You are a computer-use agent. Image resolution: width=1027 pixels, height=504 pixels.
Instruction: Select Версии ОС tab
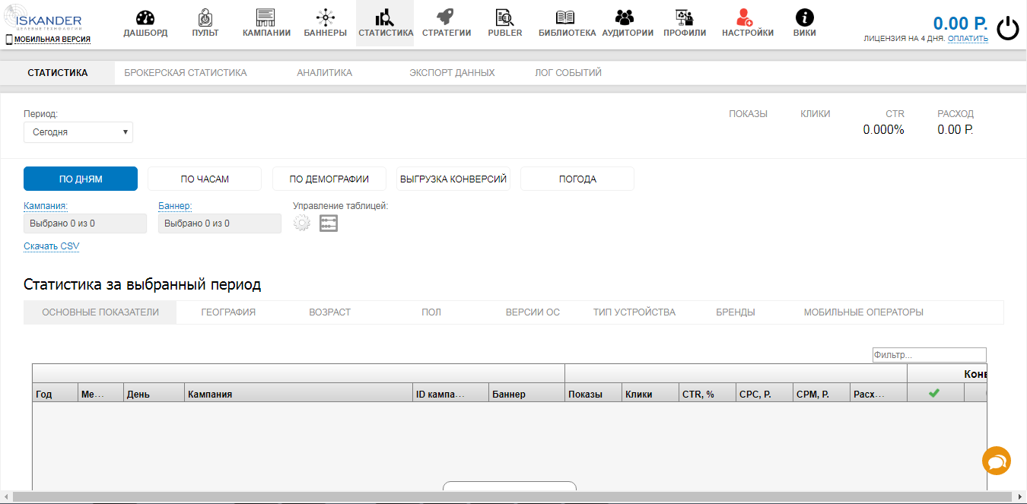533,312
